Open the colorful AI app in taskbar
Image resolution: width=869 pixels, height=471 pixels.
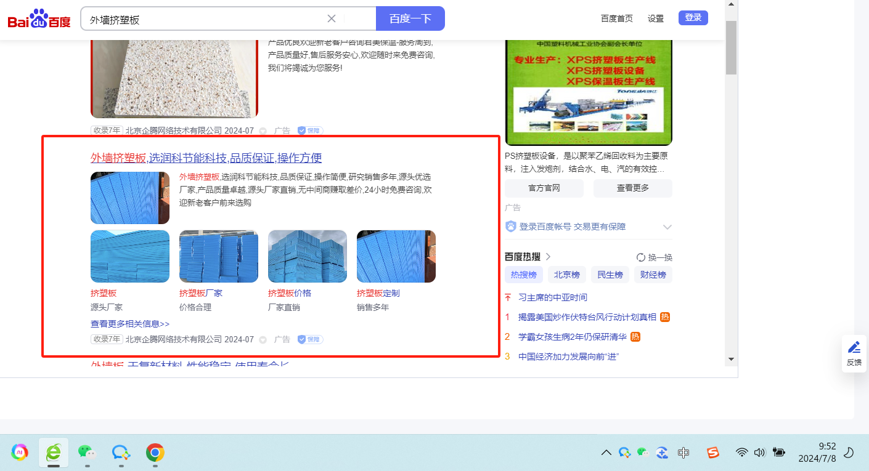click(20, 453)
